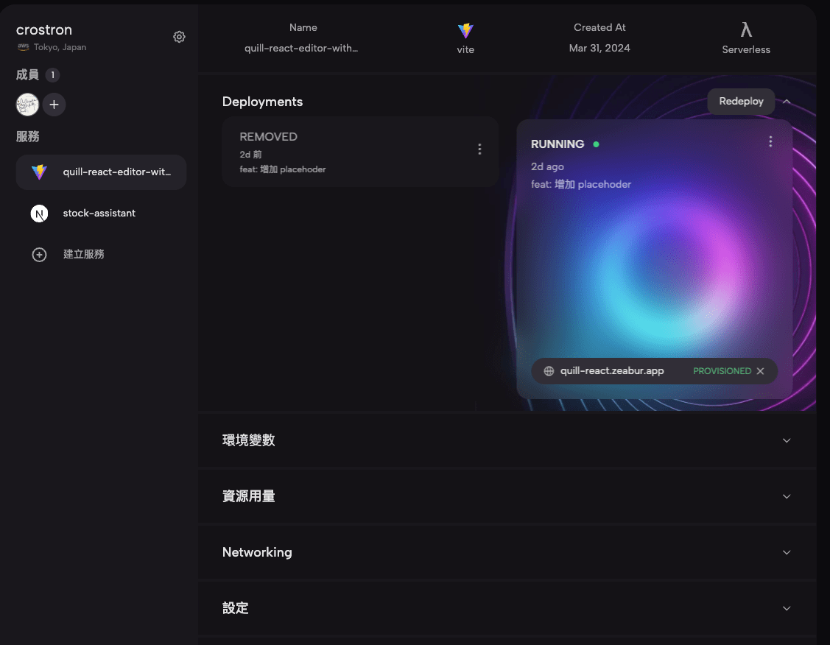830x645 pixels.
Task: Click the plus icon to add a member
Action: coord(53,105)
